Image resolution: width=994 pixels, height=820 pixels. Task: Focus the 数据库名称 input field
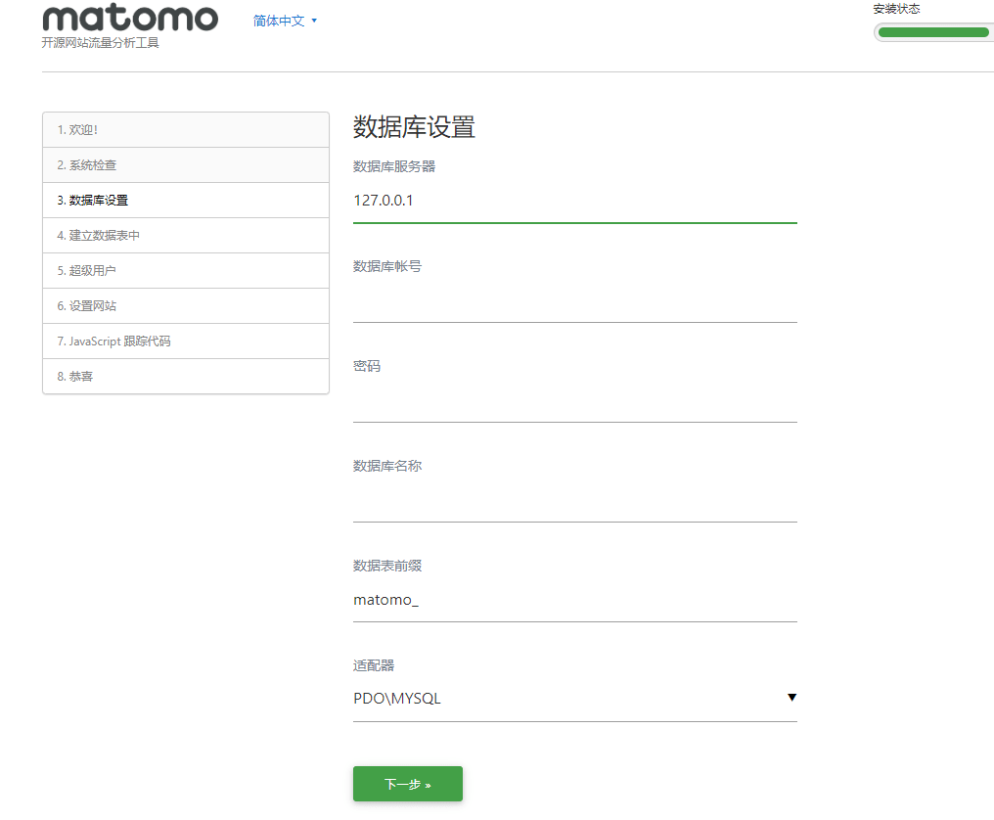pos(575,500)
